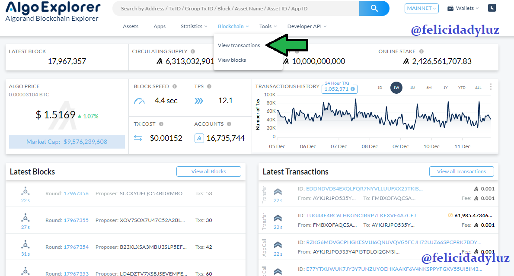Click Circulating Supply info icon
This screenshot has height=276, width=514.
pos(193,51)
